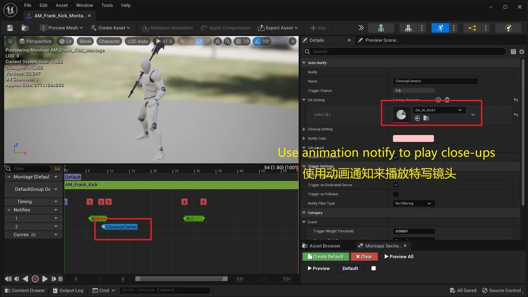Open the Skeleton editor mode icon
Image resolution: width=528 pixels, height=297 pixels.
[381, 28]
